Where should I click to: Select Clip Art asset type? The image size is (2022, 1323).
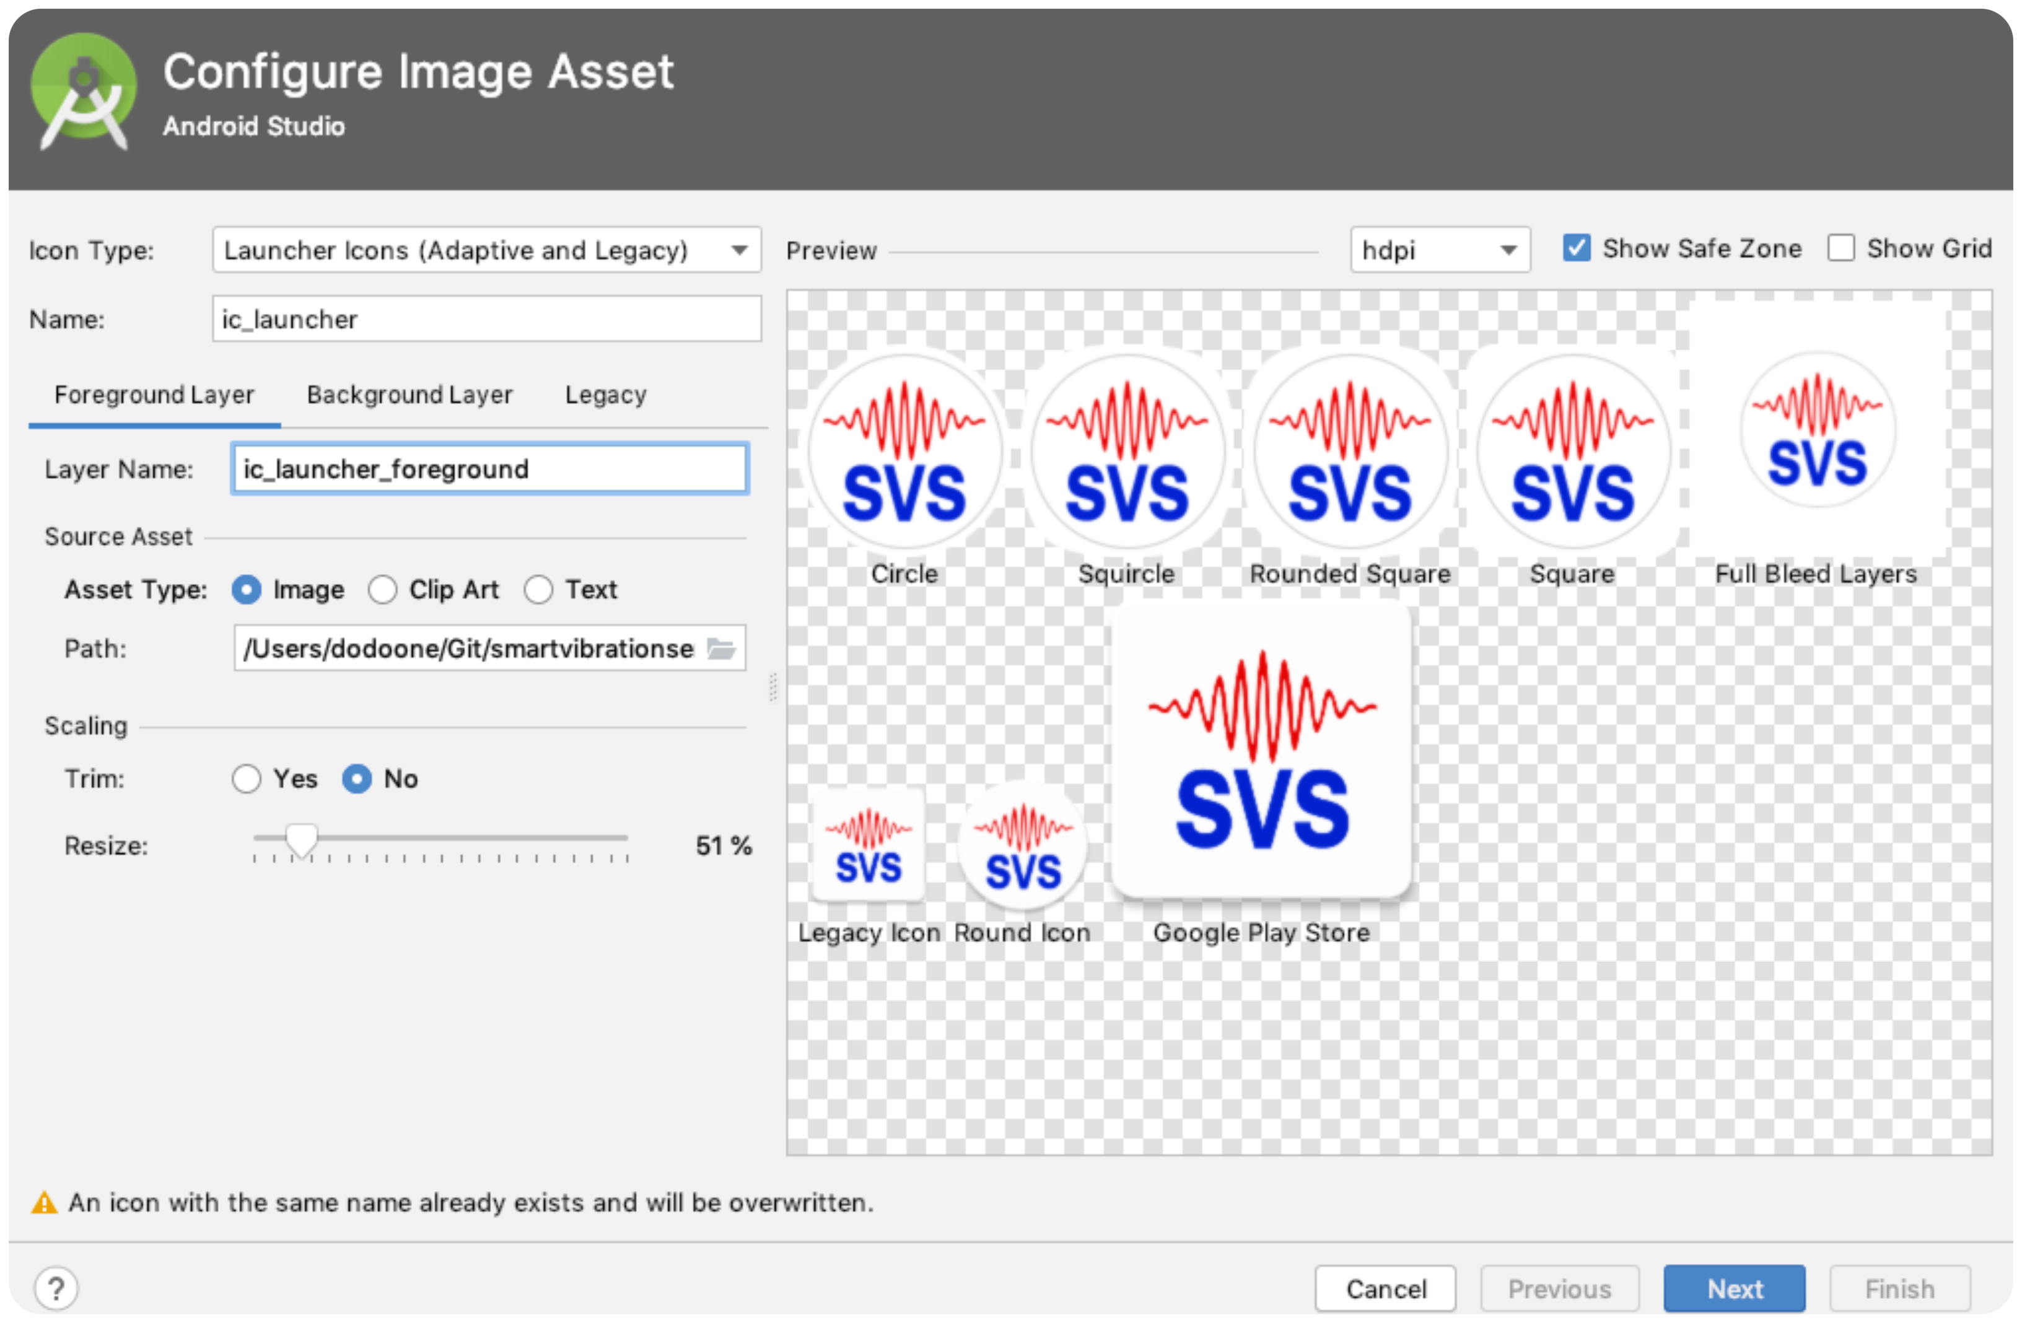[383, 589]
